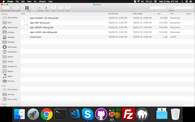Open Pictures in the sidebar
195x122 pixels.
click(x=8, y=81)
